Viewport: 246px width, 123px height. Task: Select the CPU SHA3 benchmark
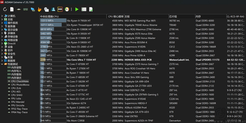(17, 95)
